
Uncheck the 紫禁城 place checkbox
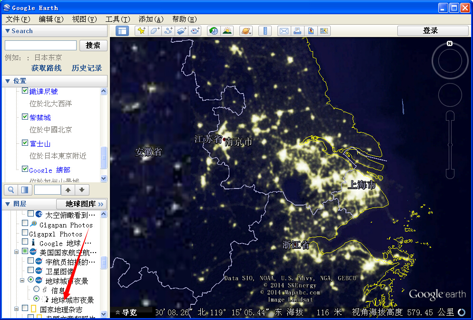(x=25, y=117)
